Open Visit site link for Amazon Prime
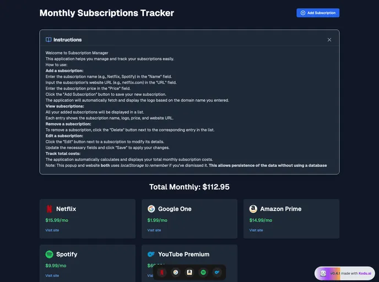The image size is (379, 282). (x=256, y=230)
